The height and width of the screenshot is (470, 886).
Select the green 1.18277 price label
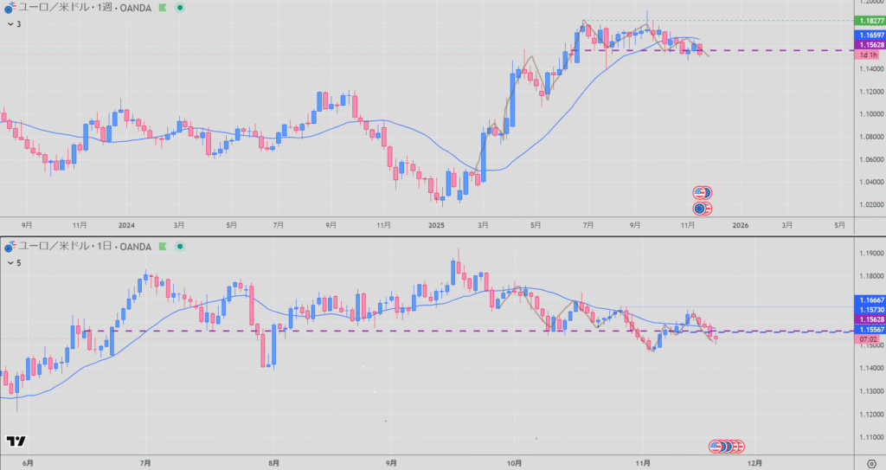click(868, 20)
